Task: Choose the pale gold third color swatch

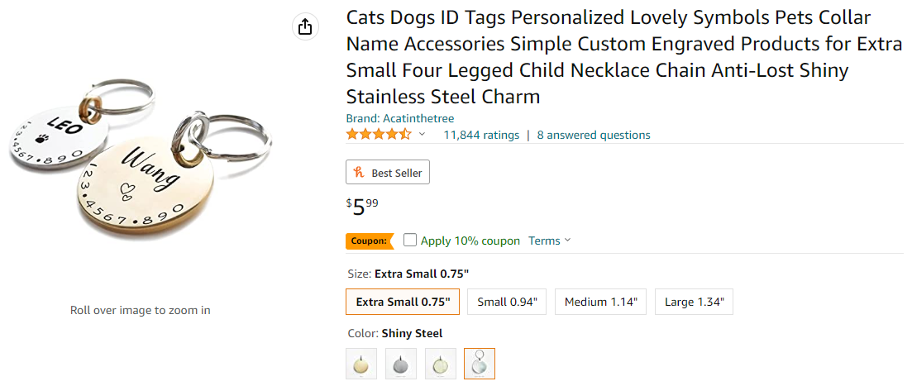Action: pyautogui.click(x=441, y=364)
